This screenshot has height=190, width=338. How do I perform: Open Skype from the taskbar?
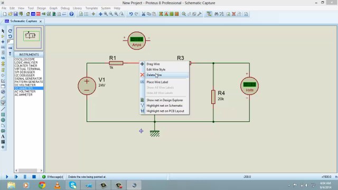pos(73,185)
